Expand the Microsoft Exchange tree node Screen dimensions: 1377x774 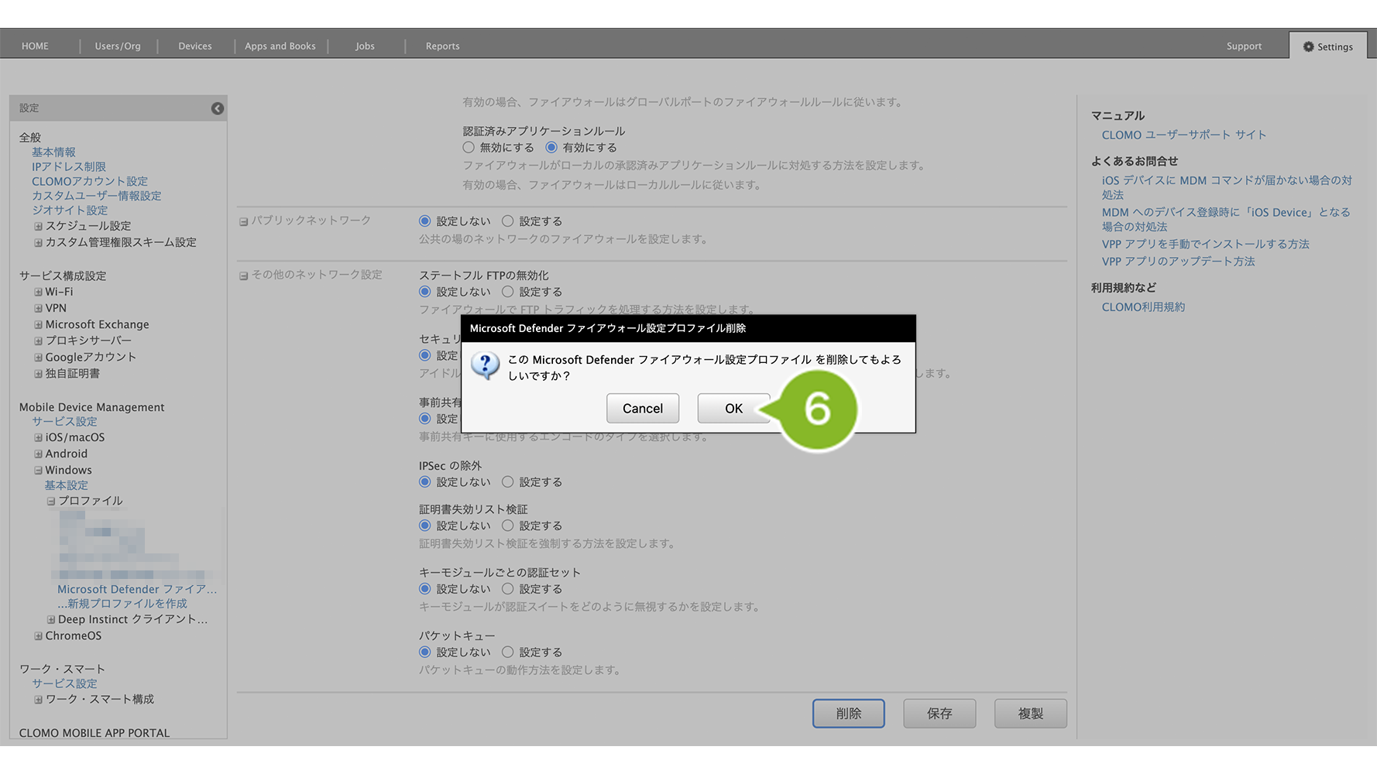(38, 325)
